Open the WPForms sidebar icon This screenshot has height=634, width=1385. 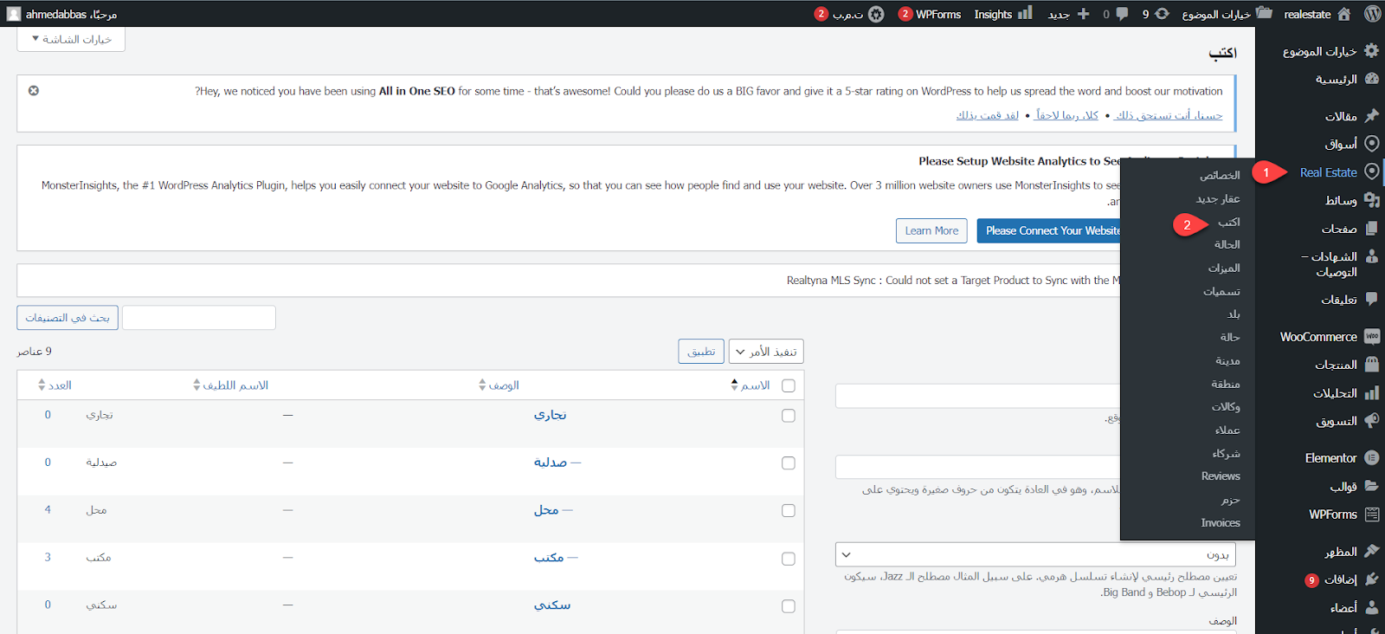pyautogui.click(x=1372, y=514)
